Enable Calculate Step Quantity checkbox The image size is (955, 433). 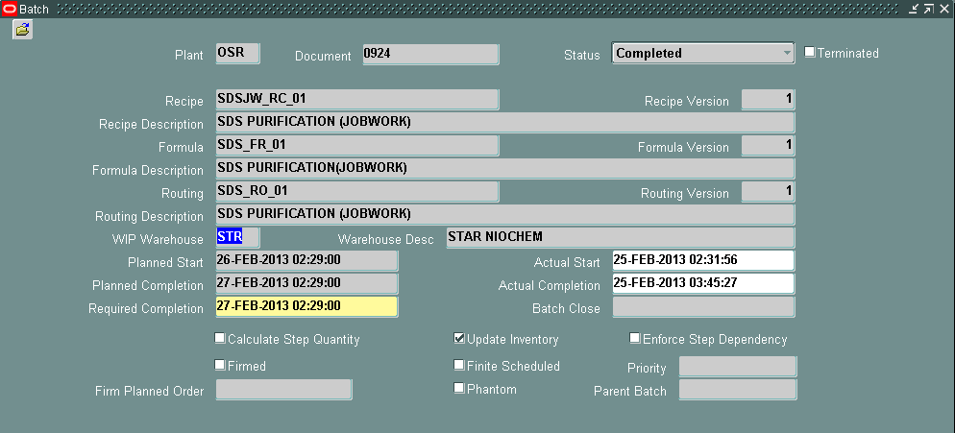[220, 338]
